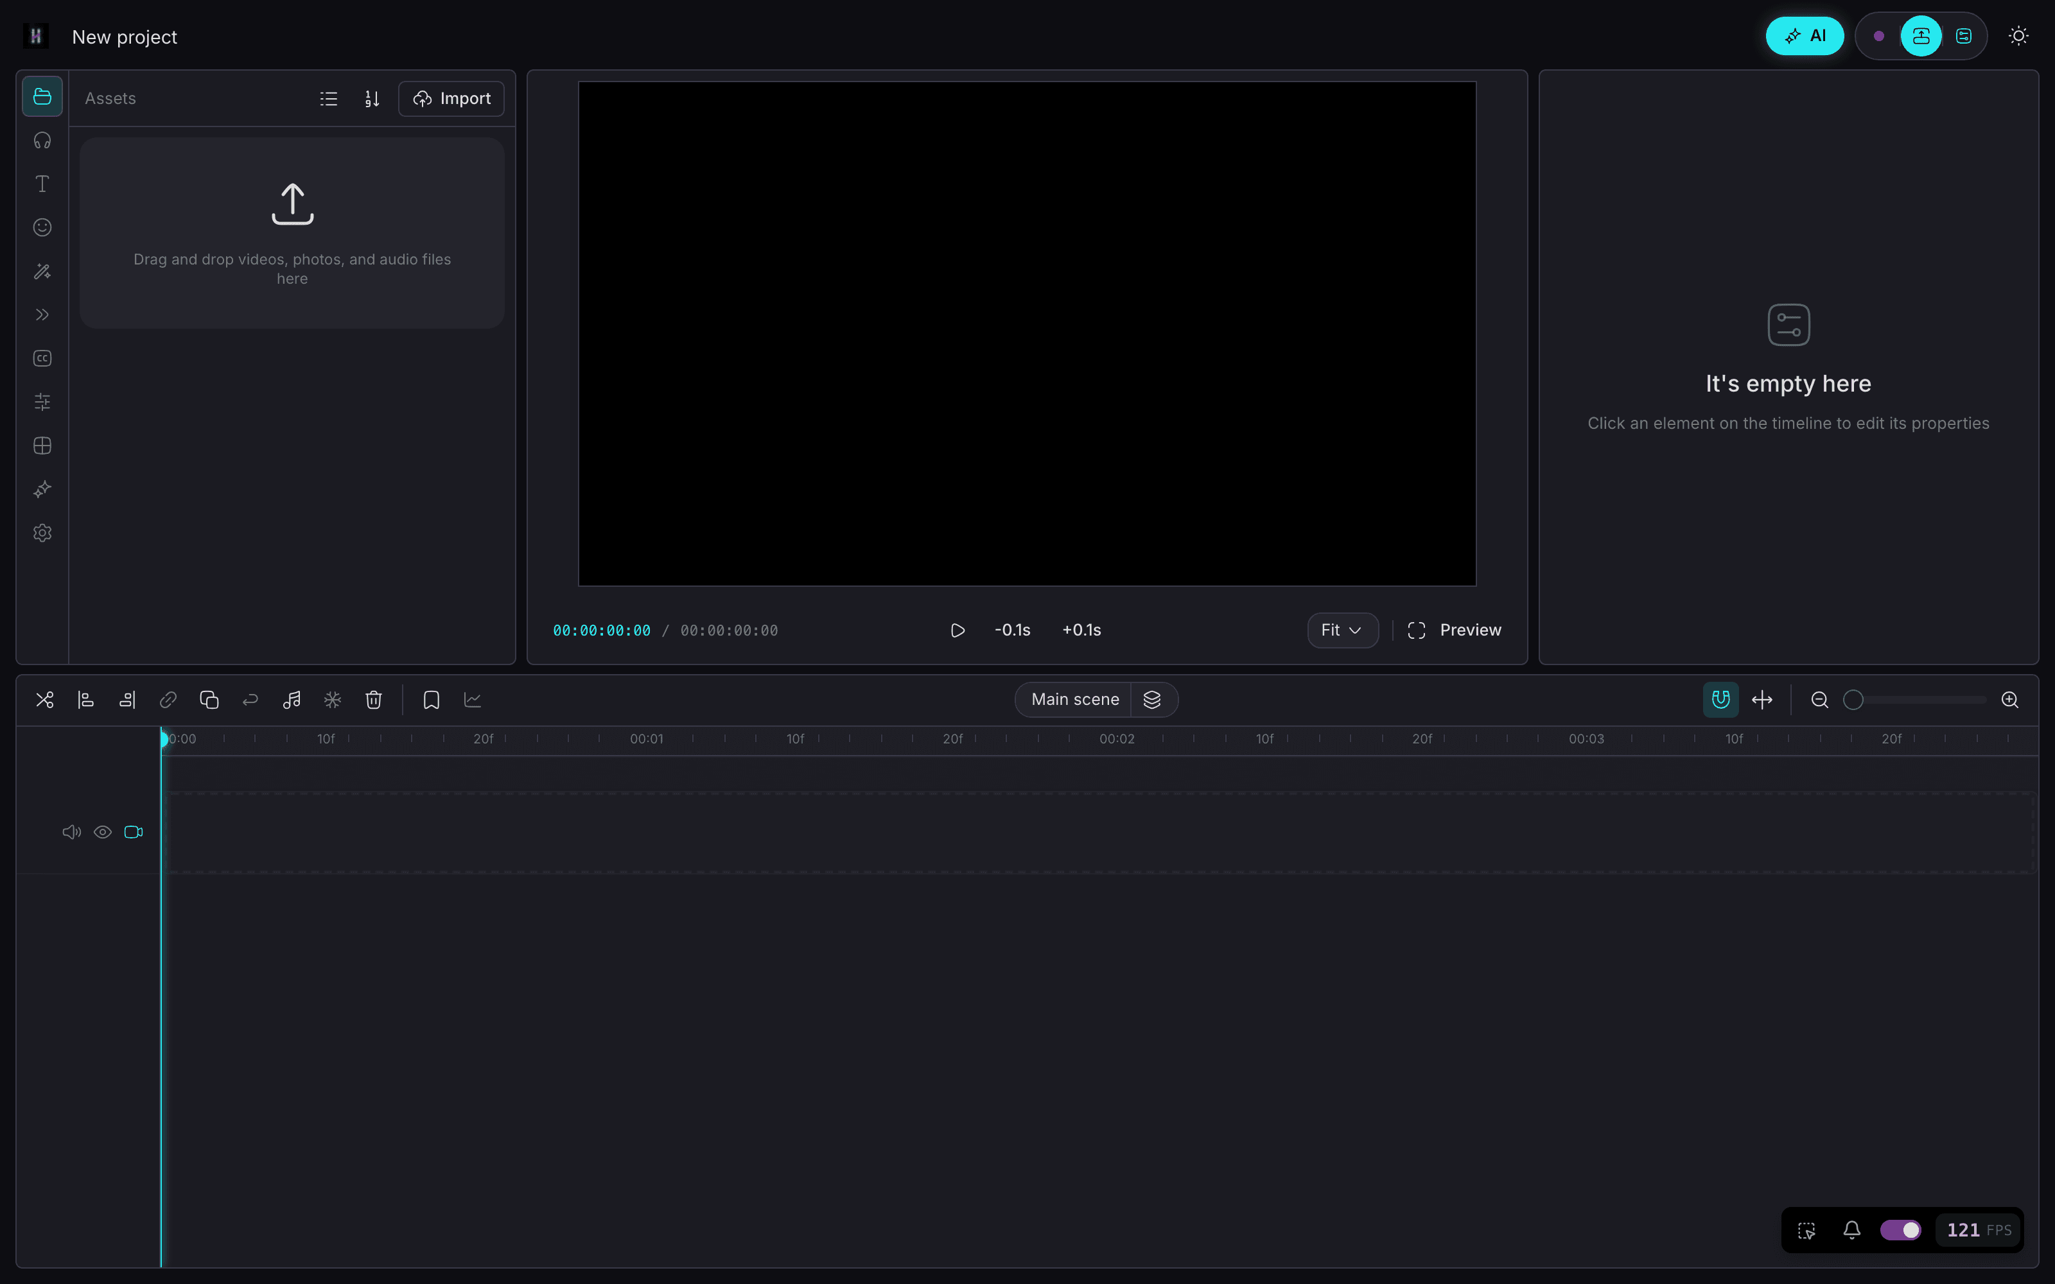2055x1284 pixels.
Task: Click the cyan export upload button
Action: tap(1921, 36)
